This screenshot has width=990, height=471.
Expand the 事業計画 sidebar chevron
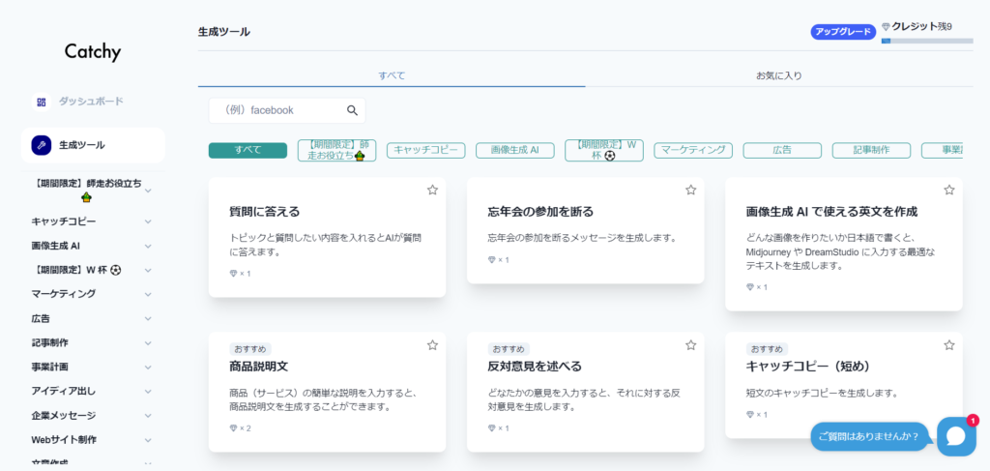148,367
